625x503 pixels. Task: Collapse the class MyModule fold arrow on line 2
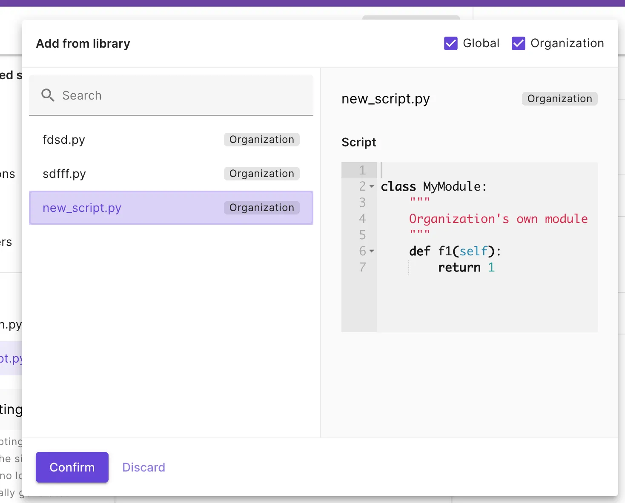click(372, 186)
